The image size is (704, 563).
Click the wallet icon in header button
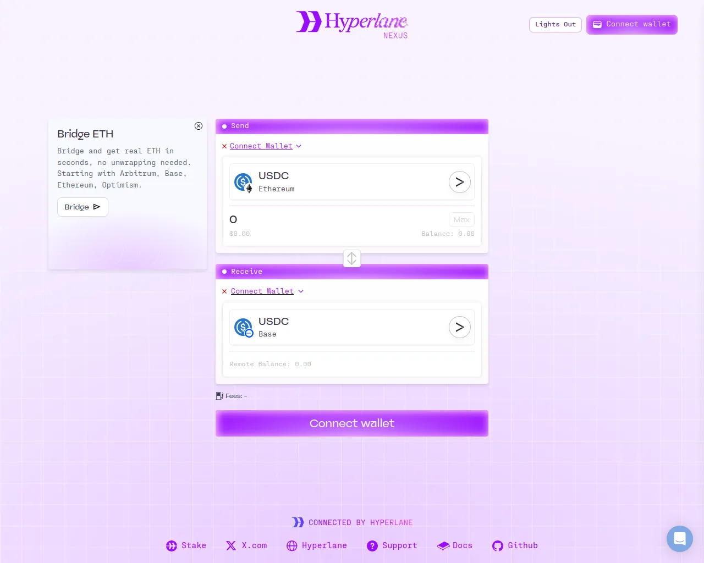pyautogui.click(x=597, y=25)
